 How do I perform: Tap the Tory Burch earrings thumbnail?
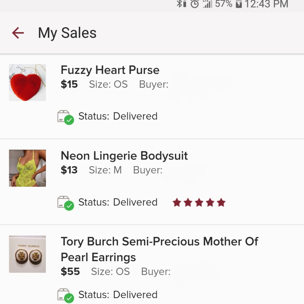(x=27, y=253)
